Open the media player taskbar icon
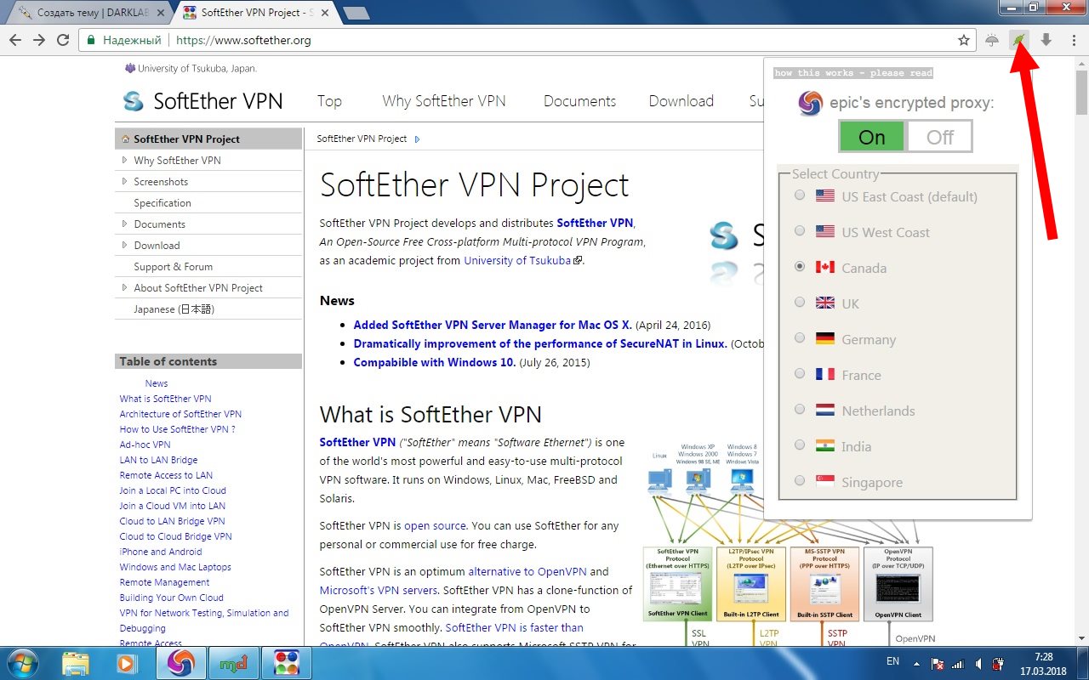Image resolution: width=1089 pixels, height=680 pixels. click(x=128, y=662)
